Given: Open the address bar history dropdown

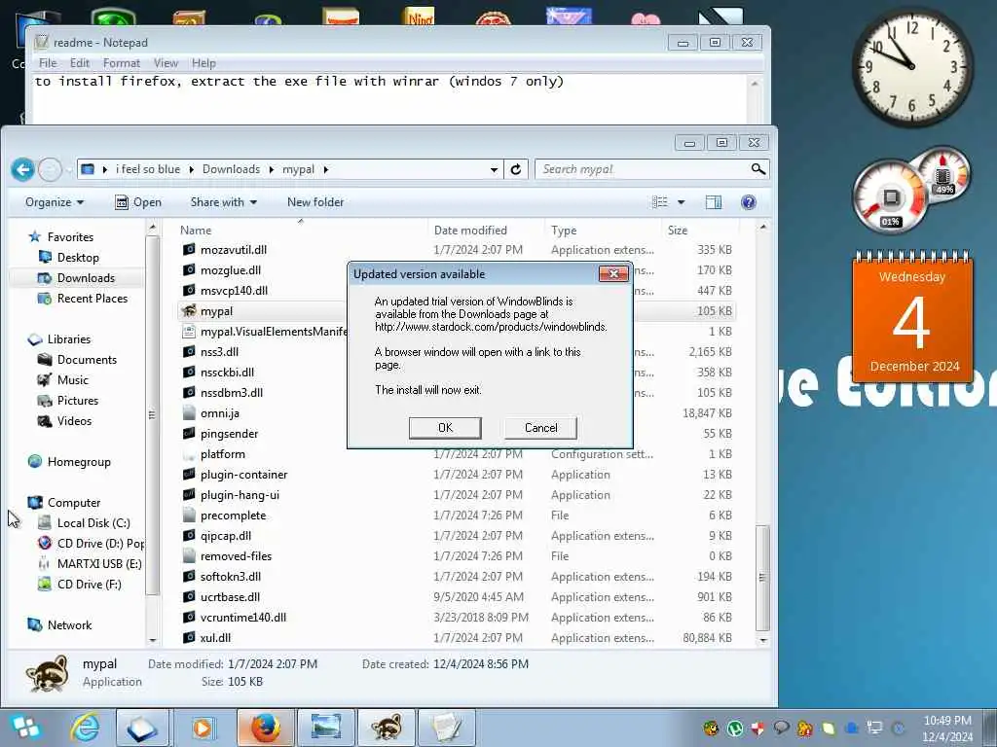Looking at the screenshot, I should (x=494, y=169).
